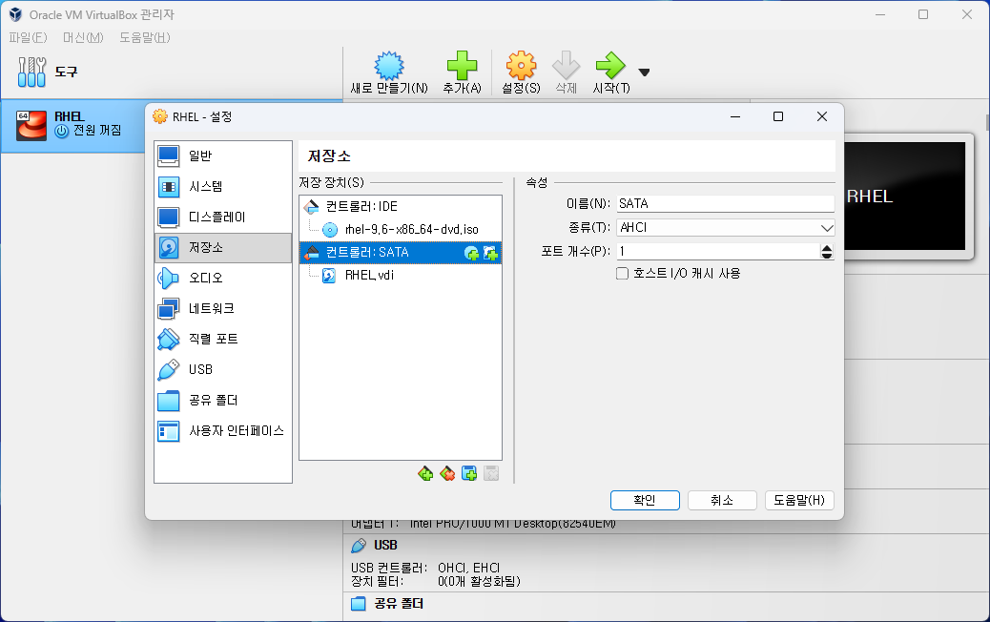Click the 포트 개수(P) number field

pyautogui.click(x=718, y=251)
